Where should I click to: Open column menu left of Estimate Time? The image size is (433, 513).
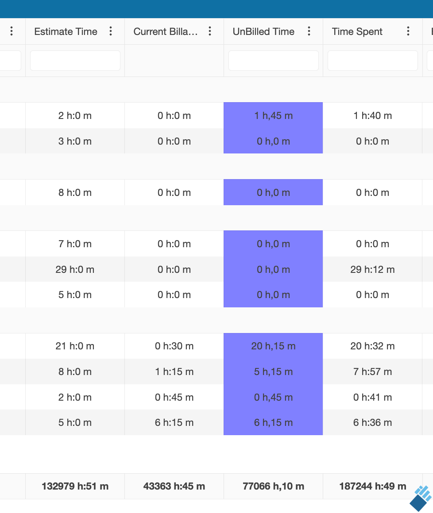coord(12,31)
